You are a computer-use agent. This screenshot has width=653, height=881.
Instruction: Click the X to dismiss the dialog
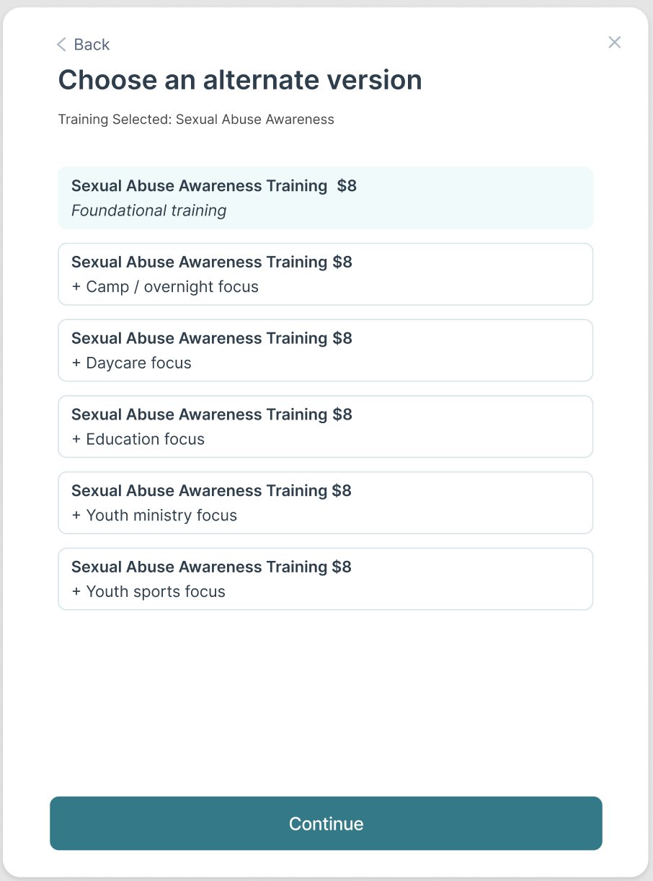coord(614,42)
